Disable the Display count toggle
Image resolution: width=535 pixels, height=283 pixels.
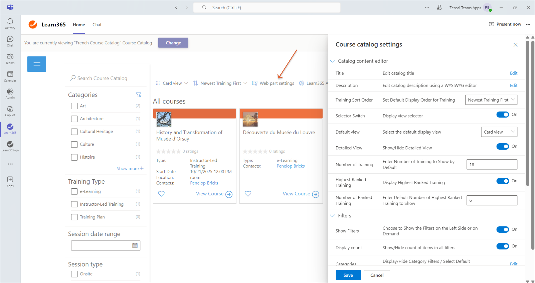point(502,246)
